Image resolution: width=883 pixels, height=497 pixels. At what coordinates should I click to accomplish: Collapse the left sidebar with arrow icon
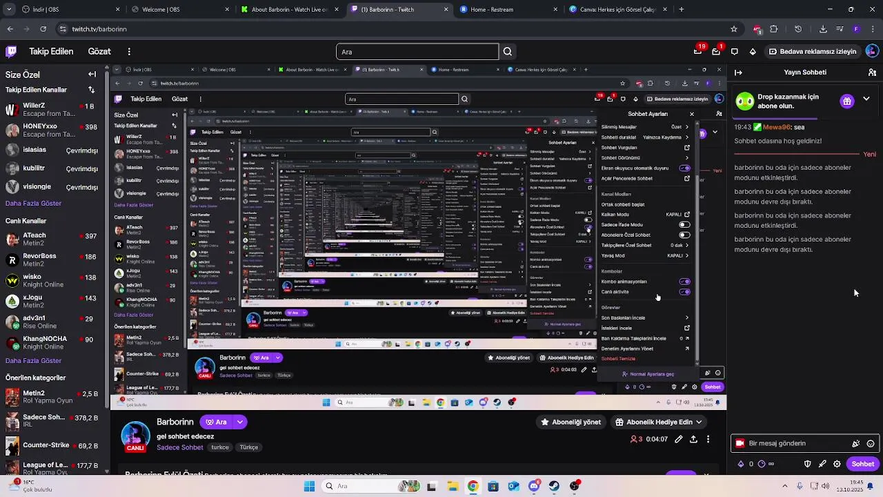coord(92,74)
